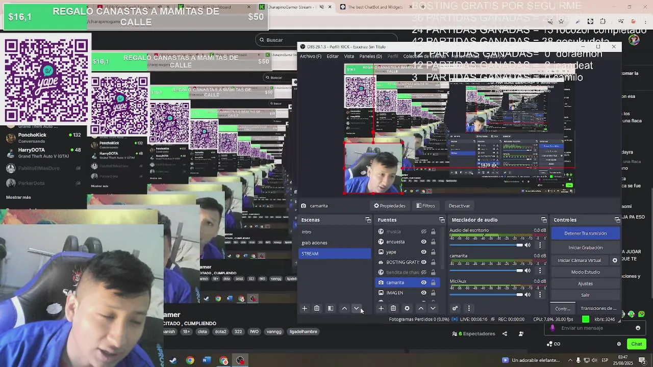Mute camarita audio speaker icon
The width and height of the screenshot is (653, 367).
[528, 270]
